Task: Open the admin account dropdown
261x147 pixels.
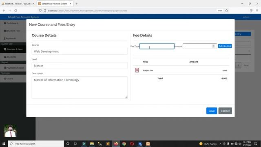Action: click(x=247, y=17)
